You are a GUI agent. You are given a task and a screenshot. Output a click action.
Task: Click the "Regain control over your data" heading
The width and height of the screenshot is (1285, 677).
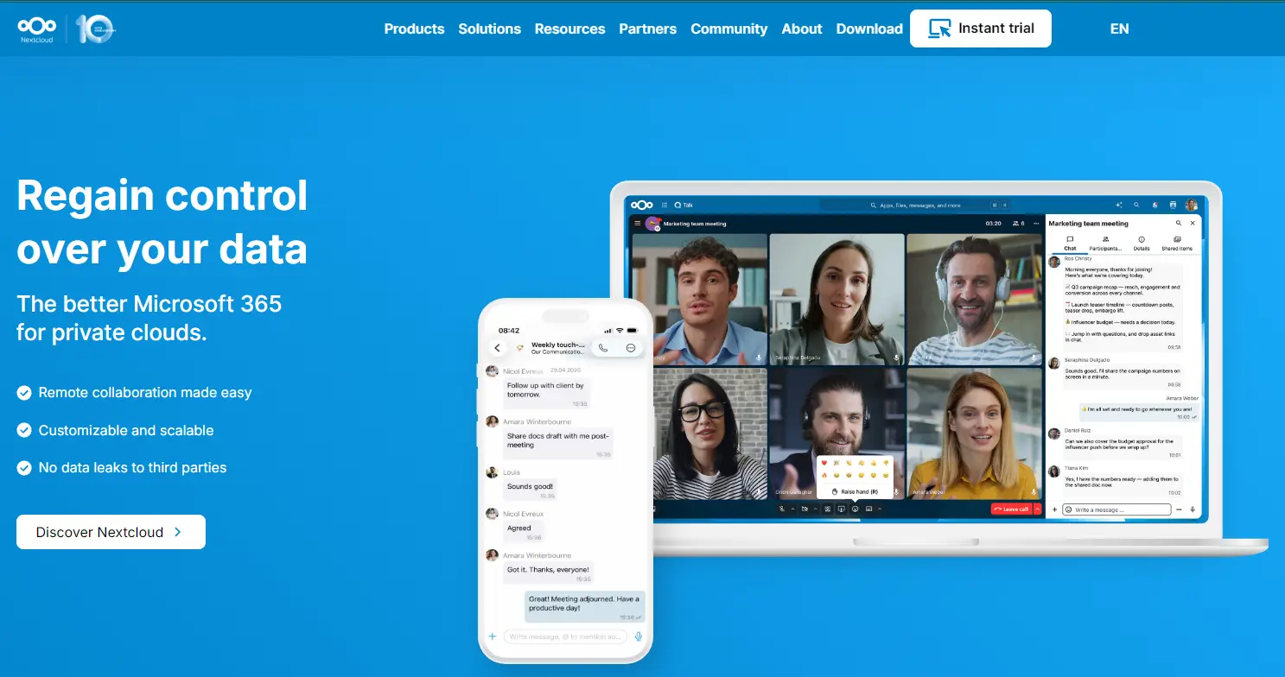(162, 222)
